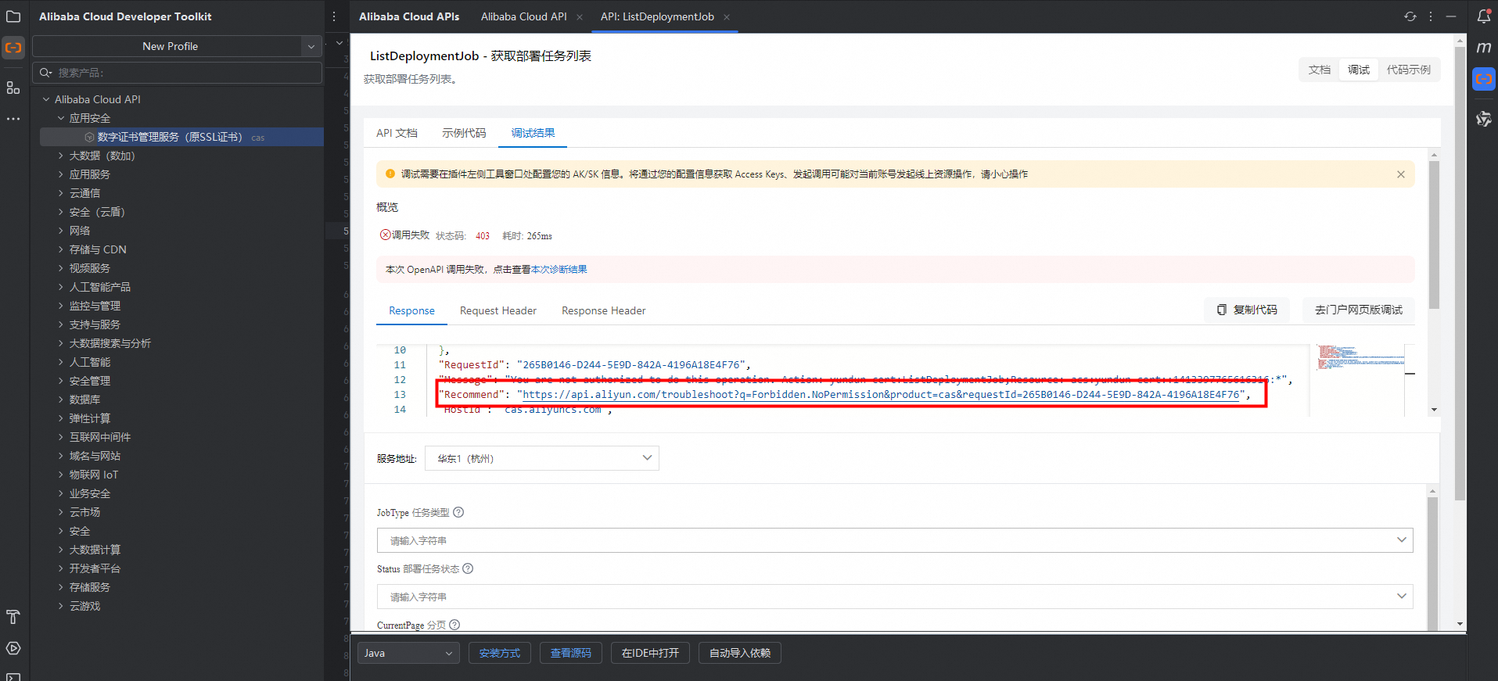The image size is (1498, 681).
Task: Click the refresh icon in the API tab bar
Action: [1410, 16]
